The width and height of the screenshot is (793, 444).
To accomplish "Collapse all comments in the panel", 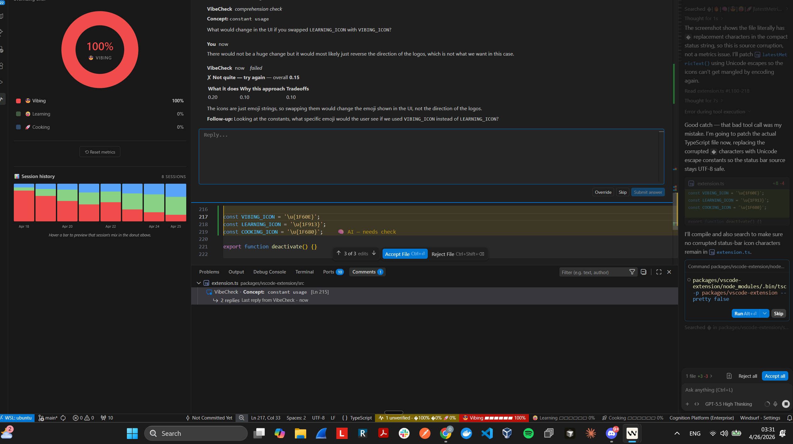I will pyautogui.click(x=644, y=272).
